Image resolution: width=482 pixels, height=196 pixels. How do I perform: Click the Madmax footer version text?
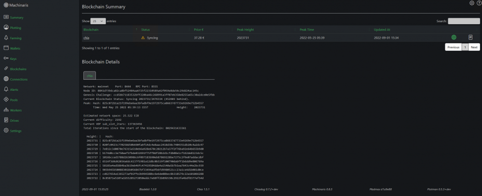click(381, 189)
